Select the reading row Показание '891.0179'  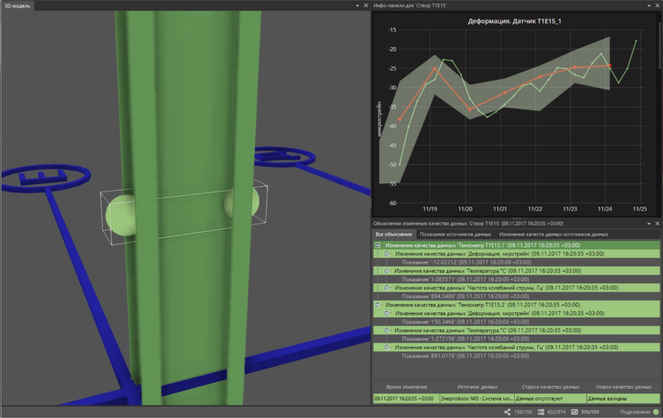[465, 356]
